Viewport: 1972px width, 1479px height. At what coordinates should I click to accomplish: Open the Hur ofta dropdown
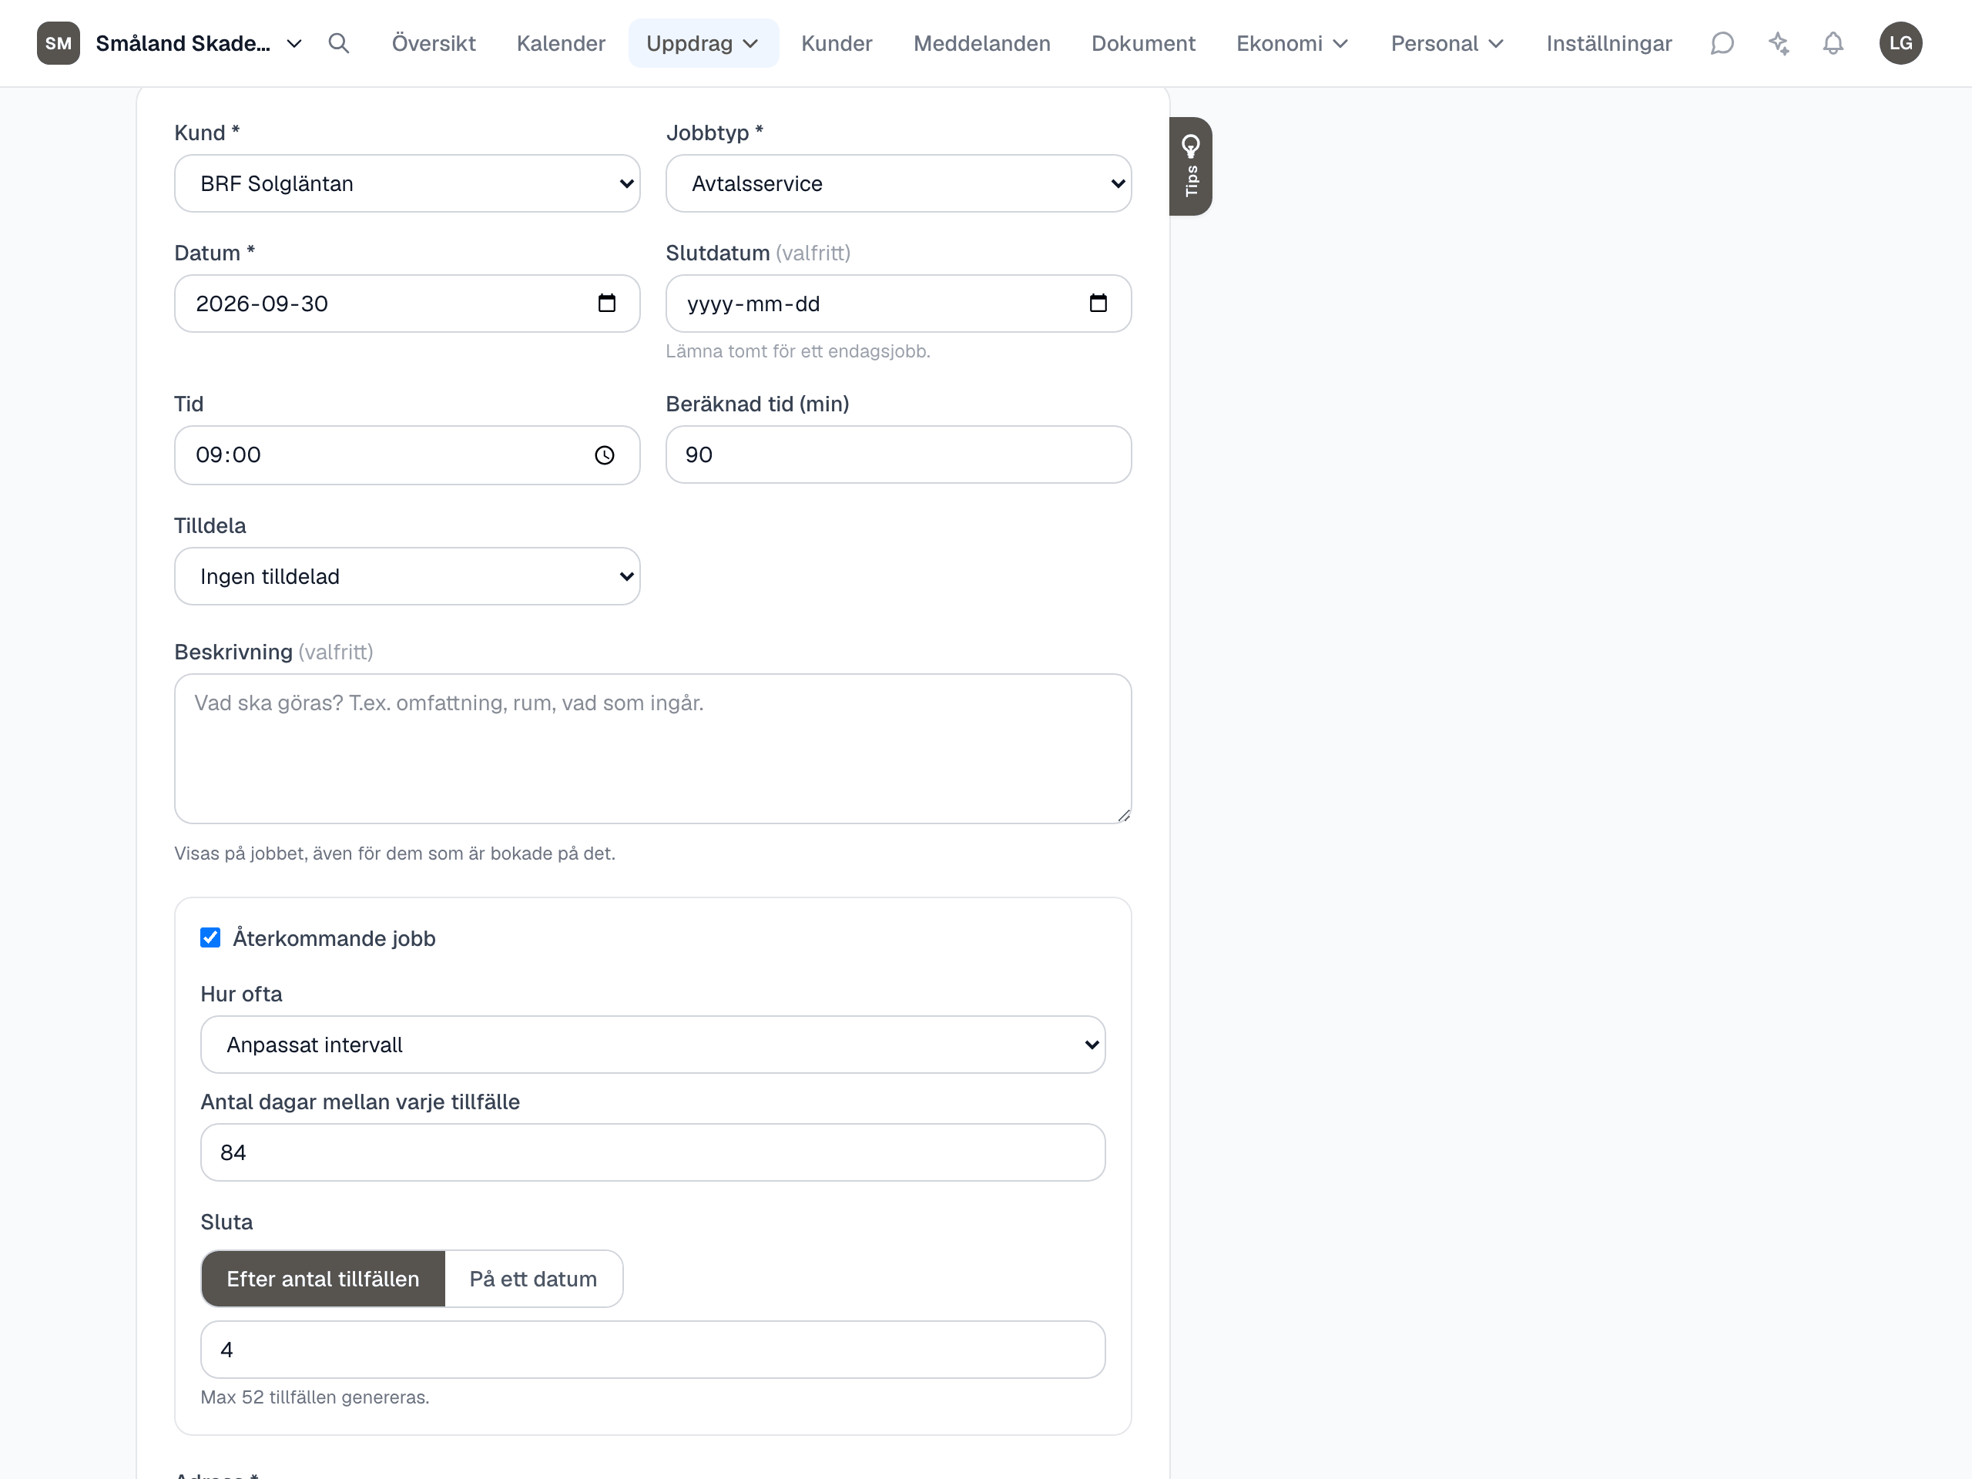click(652, 1044)
